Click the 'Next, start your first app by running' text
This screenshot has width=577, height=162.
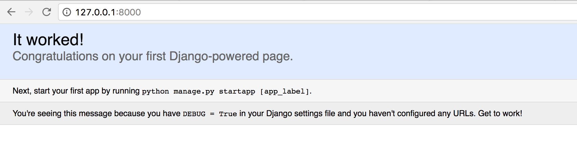tap(76, 91)
